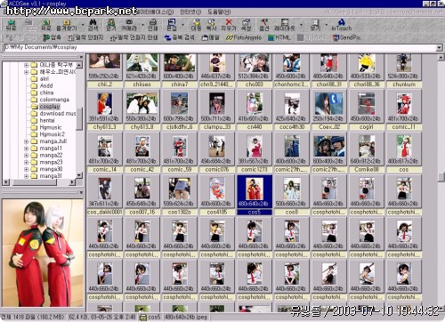The height and width of the screenshot is (322, 445).
Task: Click the Delete (지우기) red X icon
Action: click(x=229, y=25)
